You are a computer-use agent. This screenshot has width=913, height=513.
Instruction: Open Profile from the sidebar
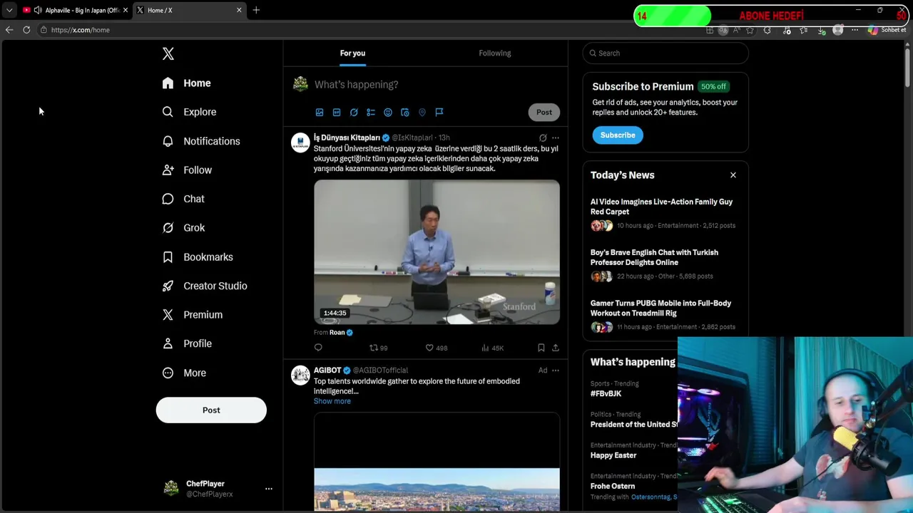coord(187,343)
